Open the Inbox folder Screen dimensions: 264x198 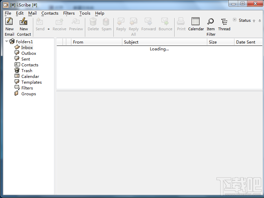pyautogui.click(x=27, y=47)
